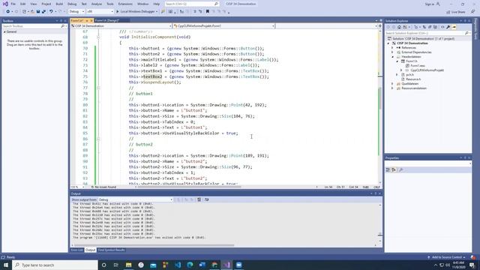Toggle Word Wrap icon in Output panel
Screen dimensions: 480x270
[x=207, y=199]
